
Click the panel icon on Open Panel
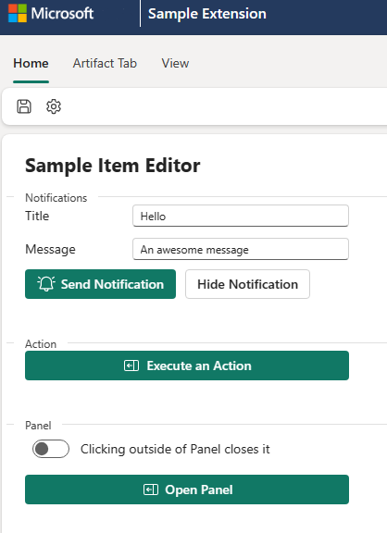pos(151,490)
